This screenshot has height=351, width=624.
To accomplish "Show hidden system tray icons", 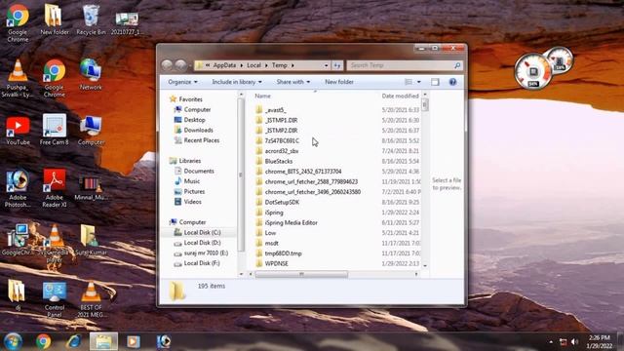I will click(x=551, y=342).
